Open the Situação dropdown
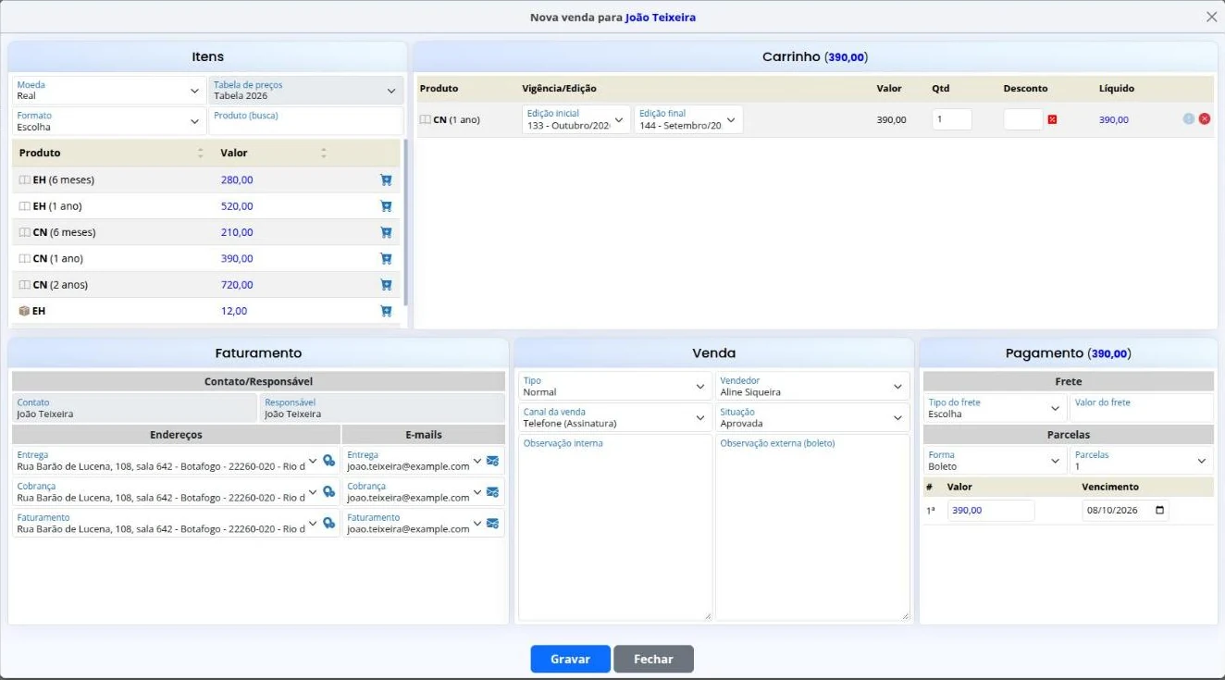1225x680 pixels. (812, 417)
